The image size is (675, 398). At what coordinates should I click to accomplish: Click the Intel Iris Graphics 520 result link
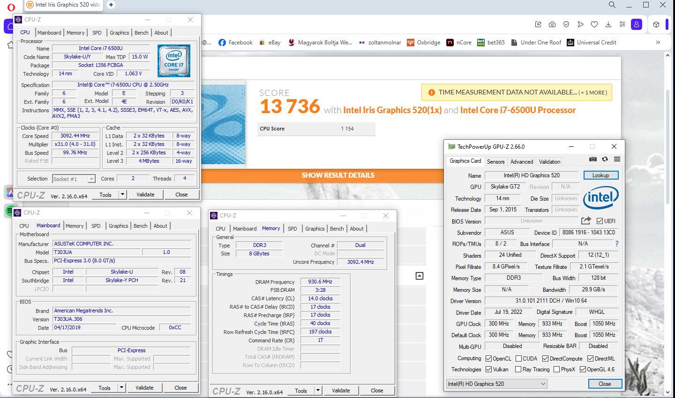point(392,110)
